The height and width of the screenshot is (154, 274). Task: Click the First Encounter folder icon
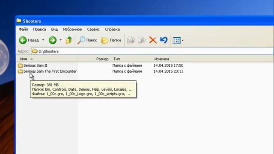(x=21, y=71)
